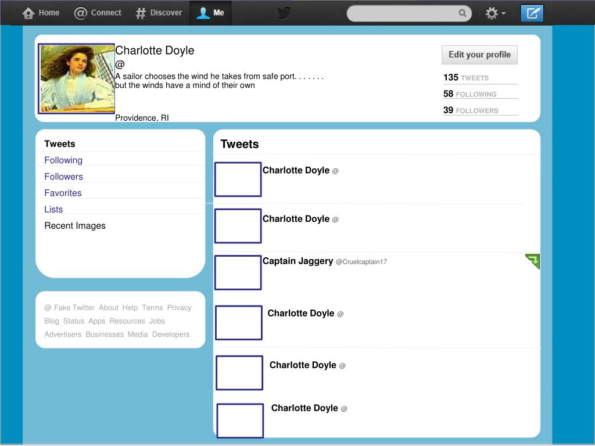Open the 135 Tweets count
Screen dimensions: 595x446
466,77
